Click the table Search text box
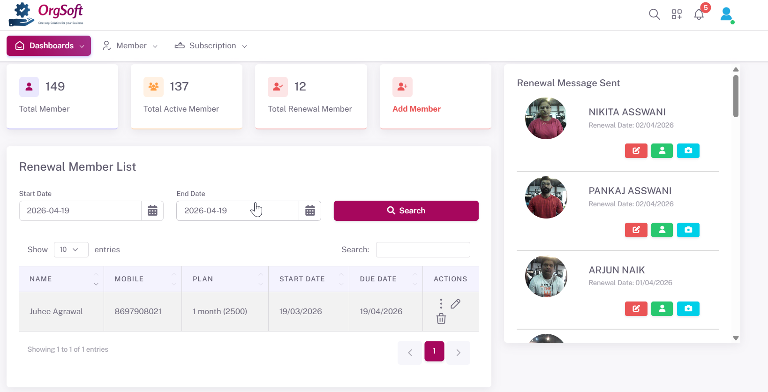This screenshot has width=768, height=392. pos(423,249)
